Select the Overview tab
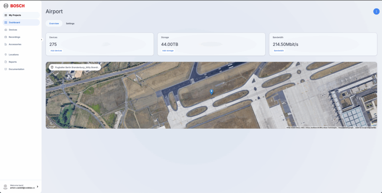Image resolution: width=382 pixels, height=193 pixels. [54, 23]
